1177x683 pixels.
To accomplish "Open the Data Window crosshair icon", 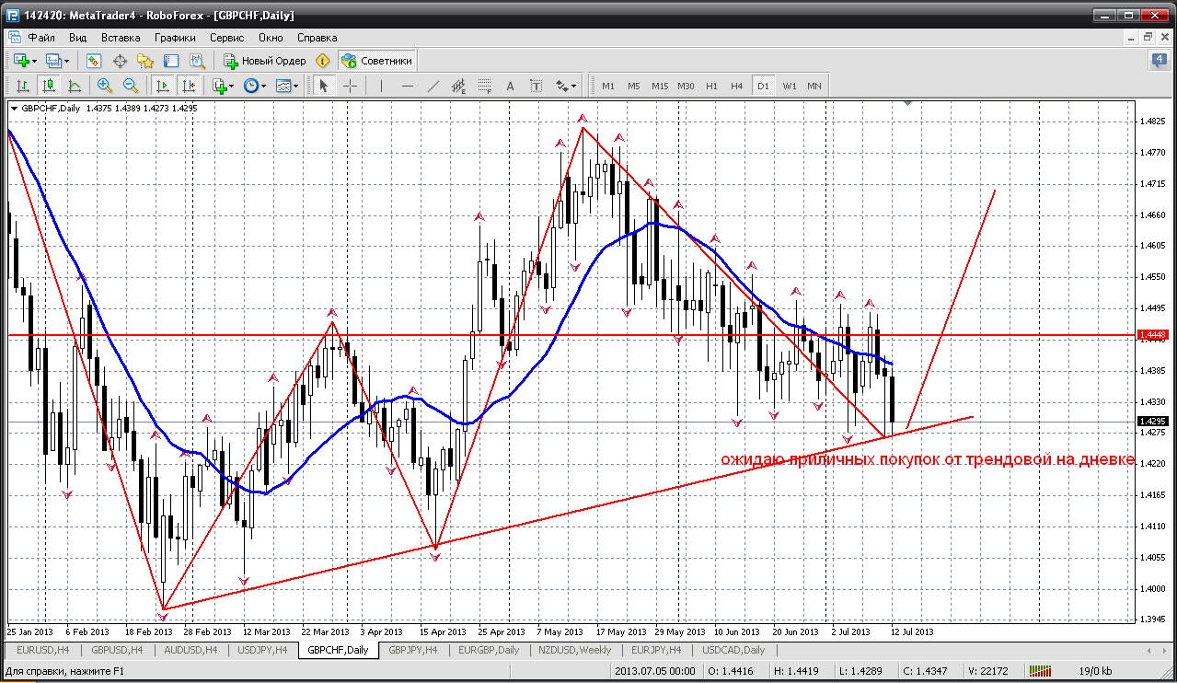I will click(x=120, y=61).
